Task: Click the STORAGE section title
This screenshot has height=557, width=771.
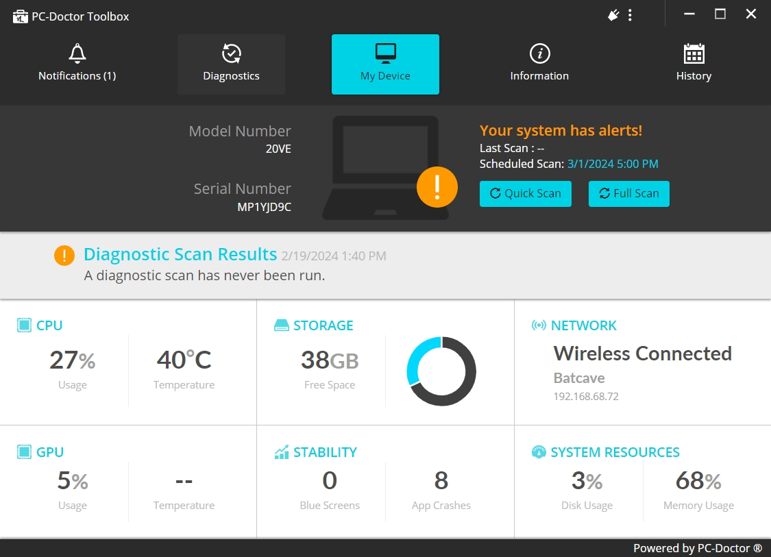Action: point(323,325)
